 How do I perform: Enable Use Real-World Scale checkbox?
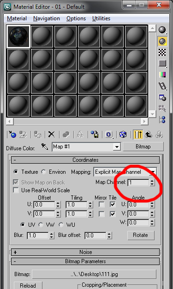click(16, 190)
